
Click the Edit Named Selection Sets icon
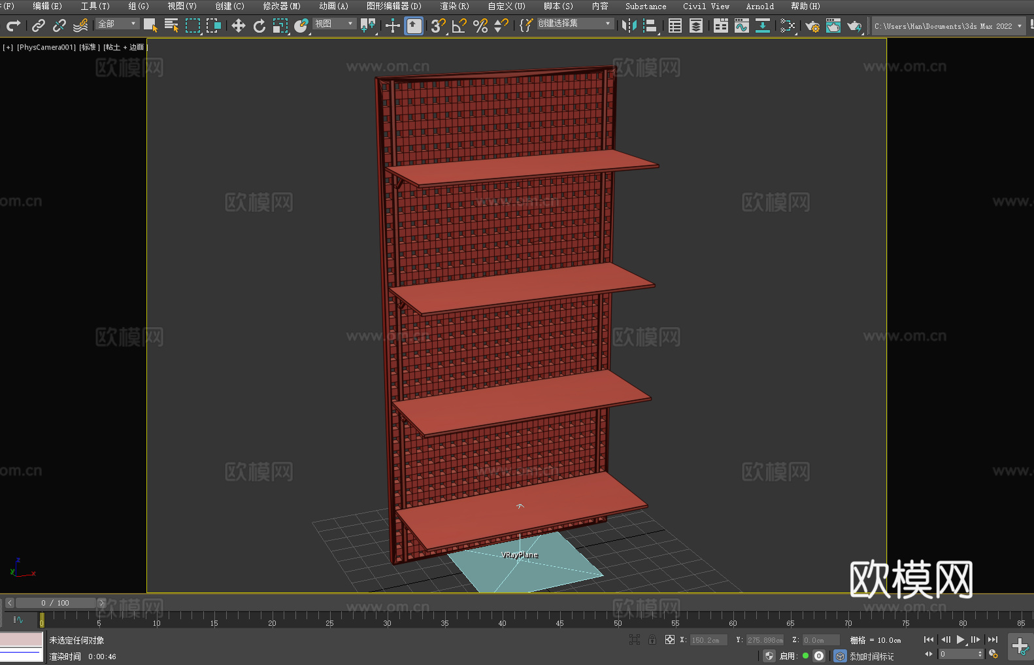pyautogui.click(x=525, y=26)
